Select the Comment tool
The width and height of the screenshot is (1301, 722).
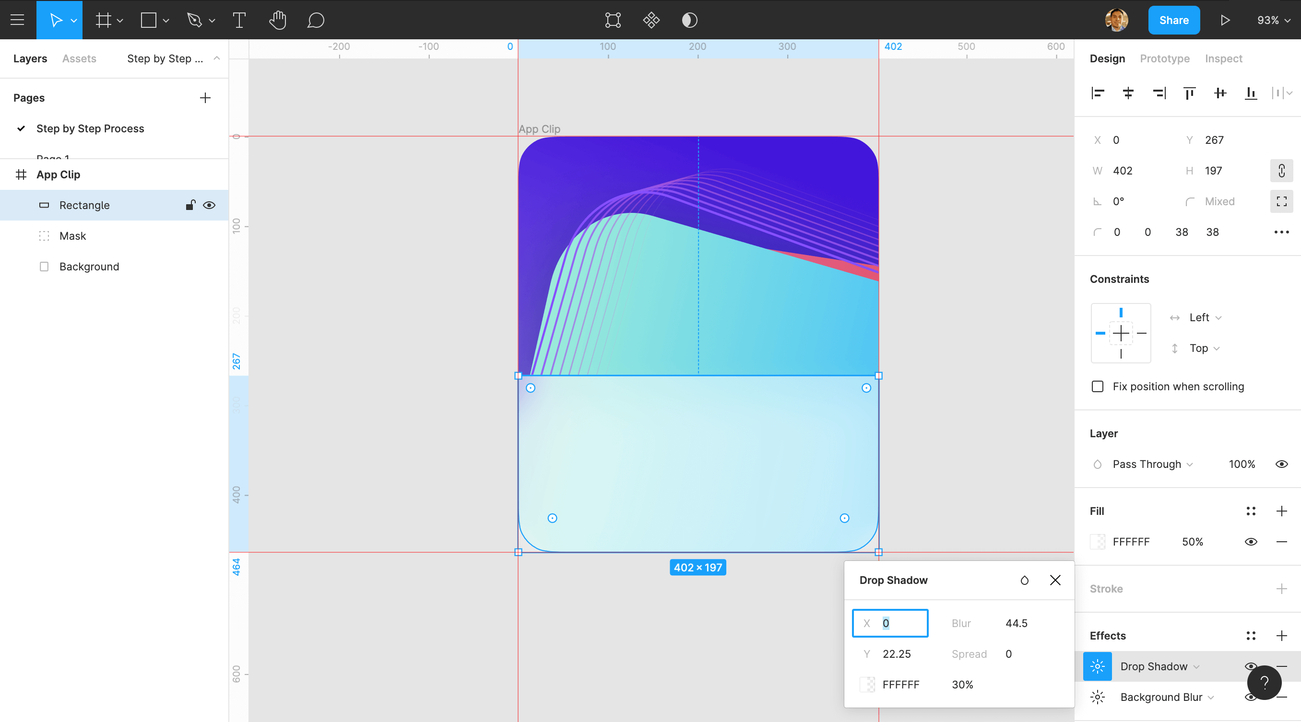point(316,20)
